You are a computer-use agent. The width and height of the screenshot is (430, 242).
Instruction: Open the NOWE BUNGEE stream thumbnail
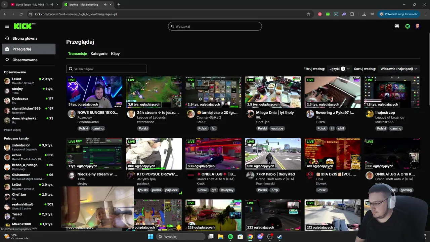pos(94,92)
